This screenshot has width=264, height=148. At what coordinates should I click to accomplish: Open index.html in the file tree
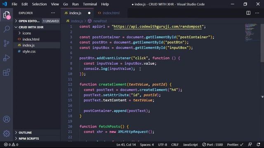click(x=31, y=39)
